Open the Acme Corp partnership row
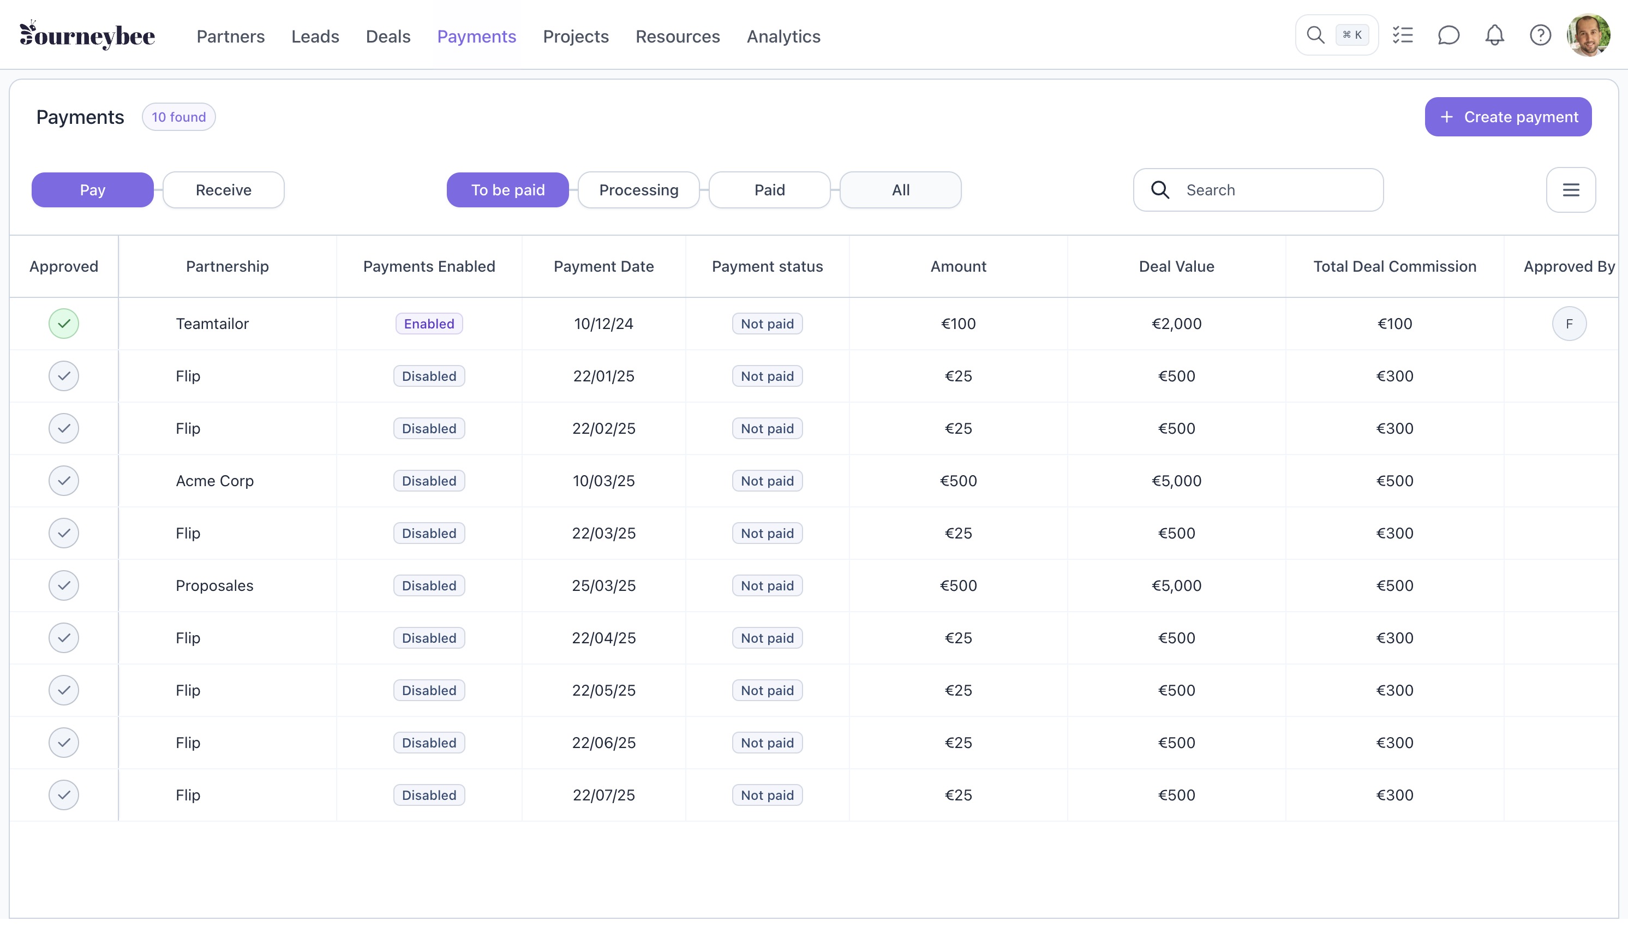 coord(214,481)
